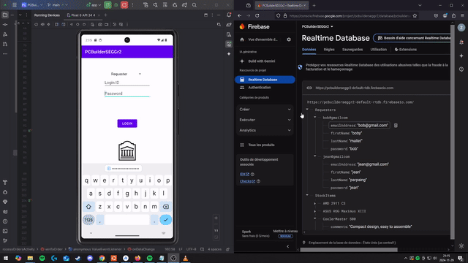Toggle the keyboard shift key
The height and width of the screenshot is (263, 468).
88,207
